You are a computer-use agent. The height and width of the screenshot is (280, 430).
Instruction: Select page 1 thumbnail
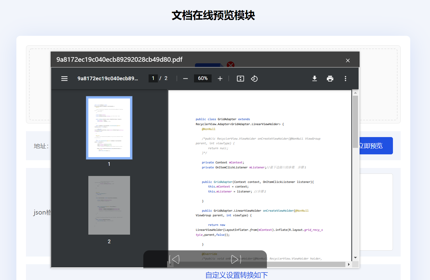(109, 127)
